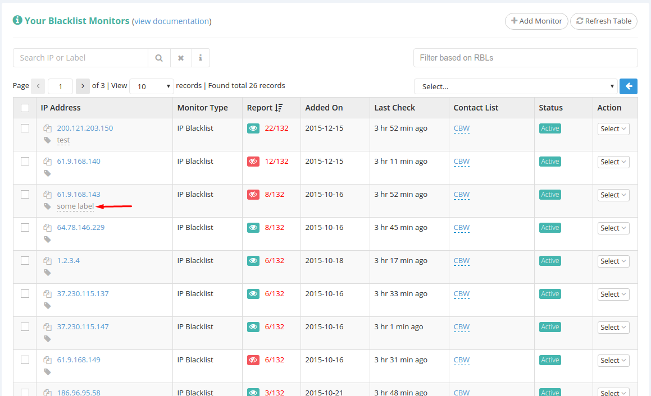
Task: Focus the Search IP or Label field
Action: 80,58
